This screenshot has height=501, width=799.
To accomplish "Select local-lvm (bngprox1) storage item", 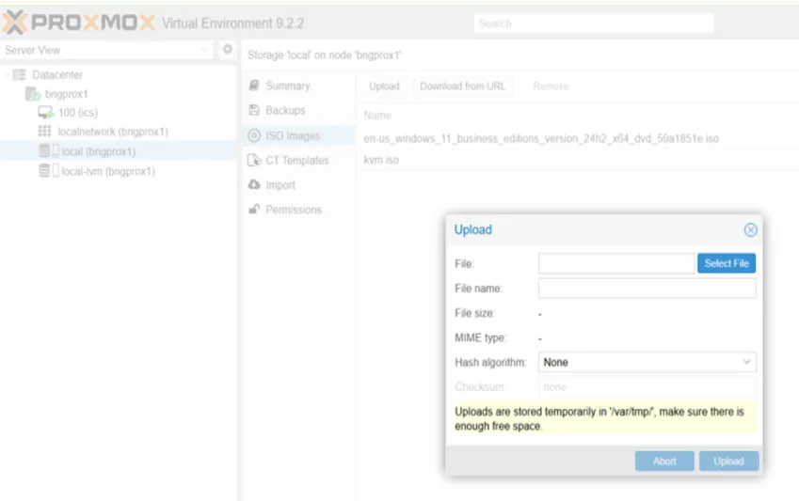I will click(x=119, y=171).
